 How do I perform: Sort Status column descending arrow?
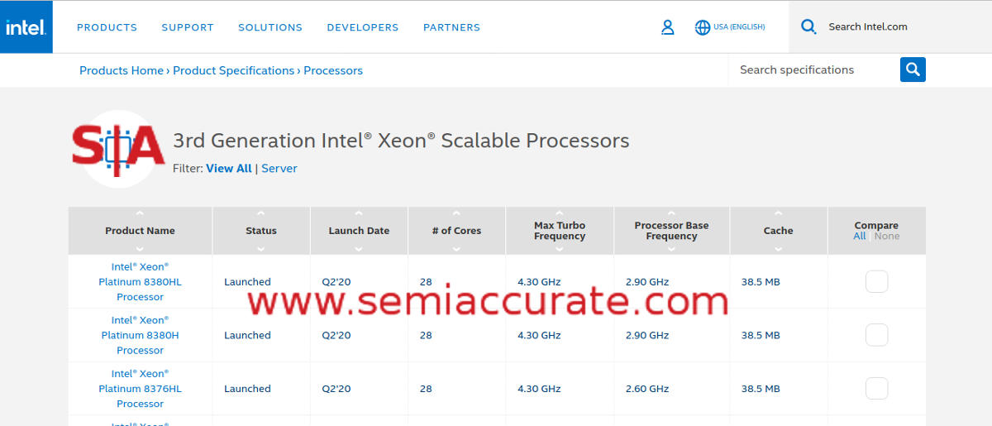261,248
